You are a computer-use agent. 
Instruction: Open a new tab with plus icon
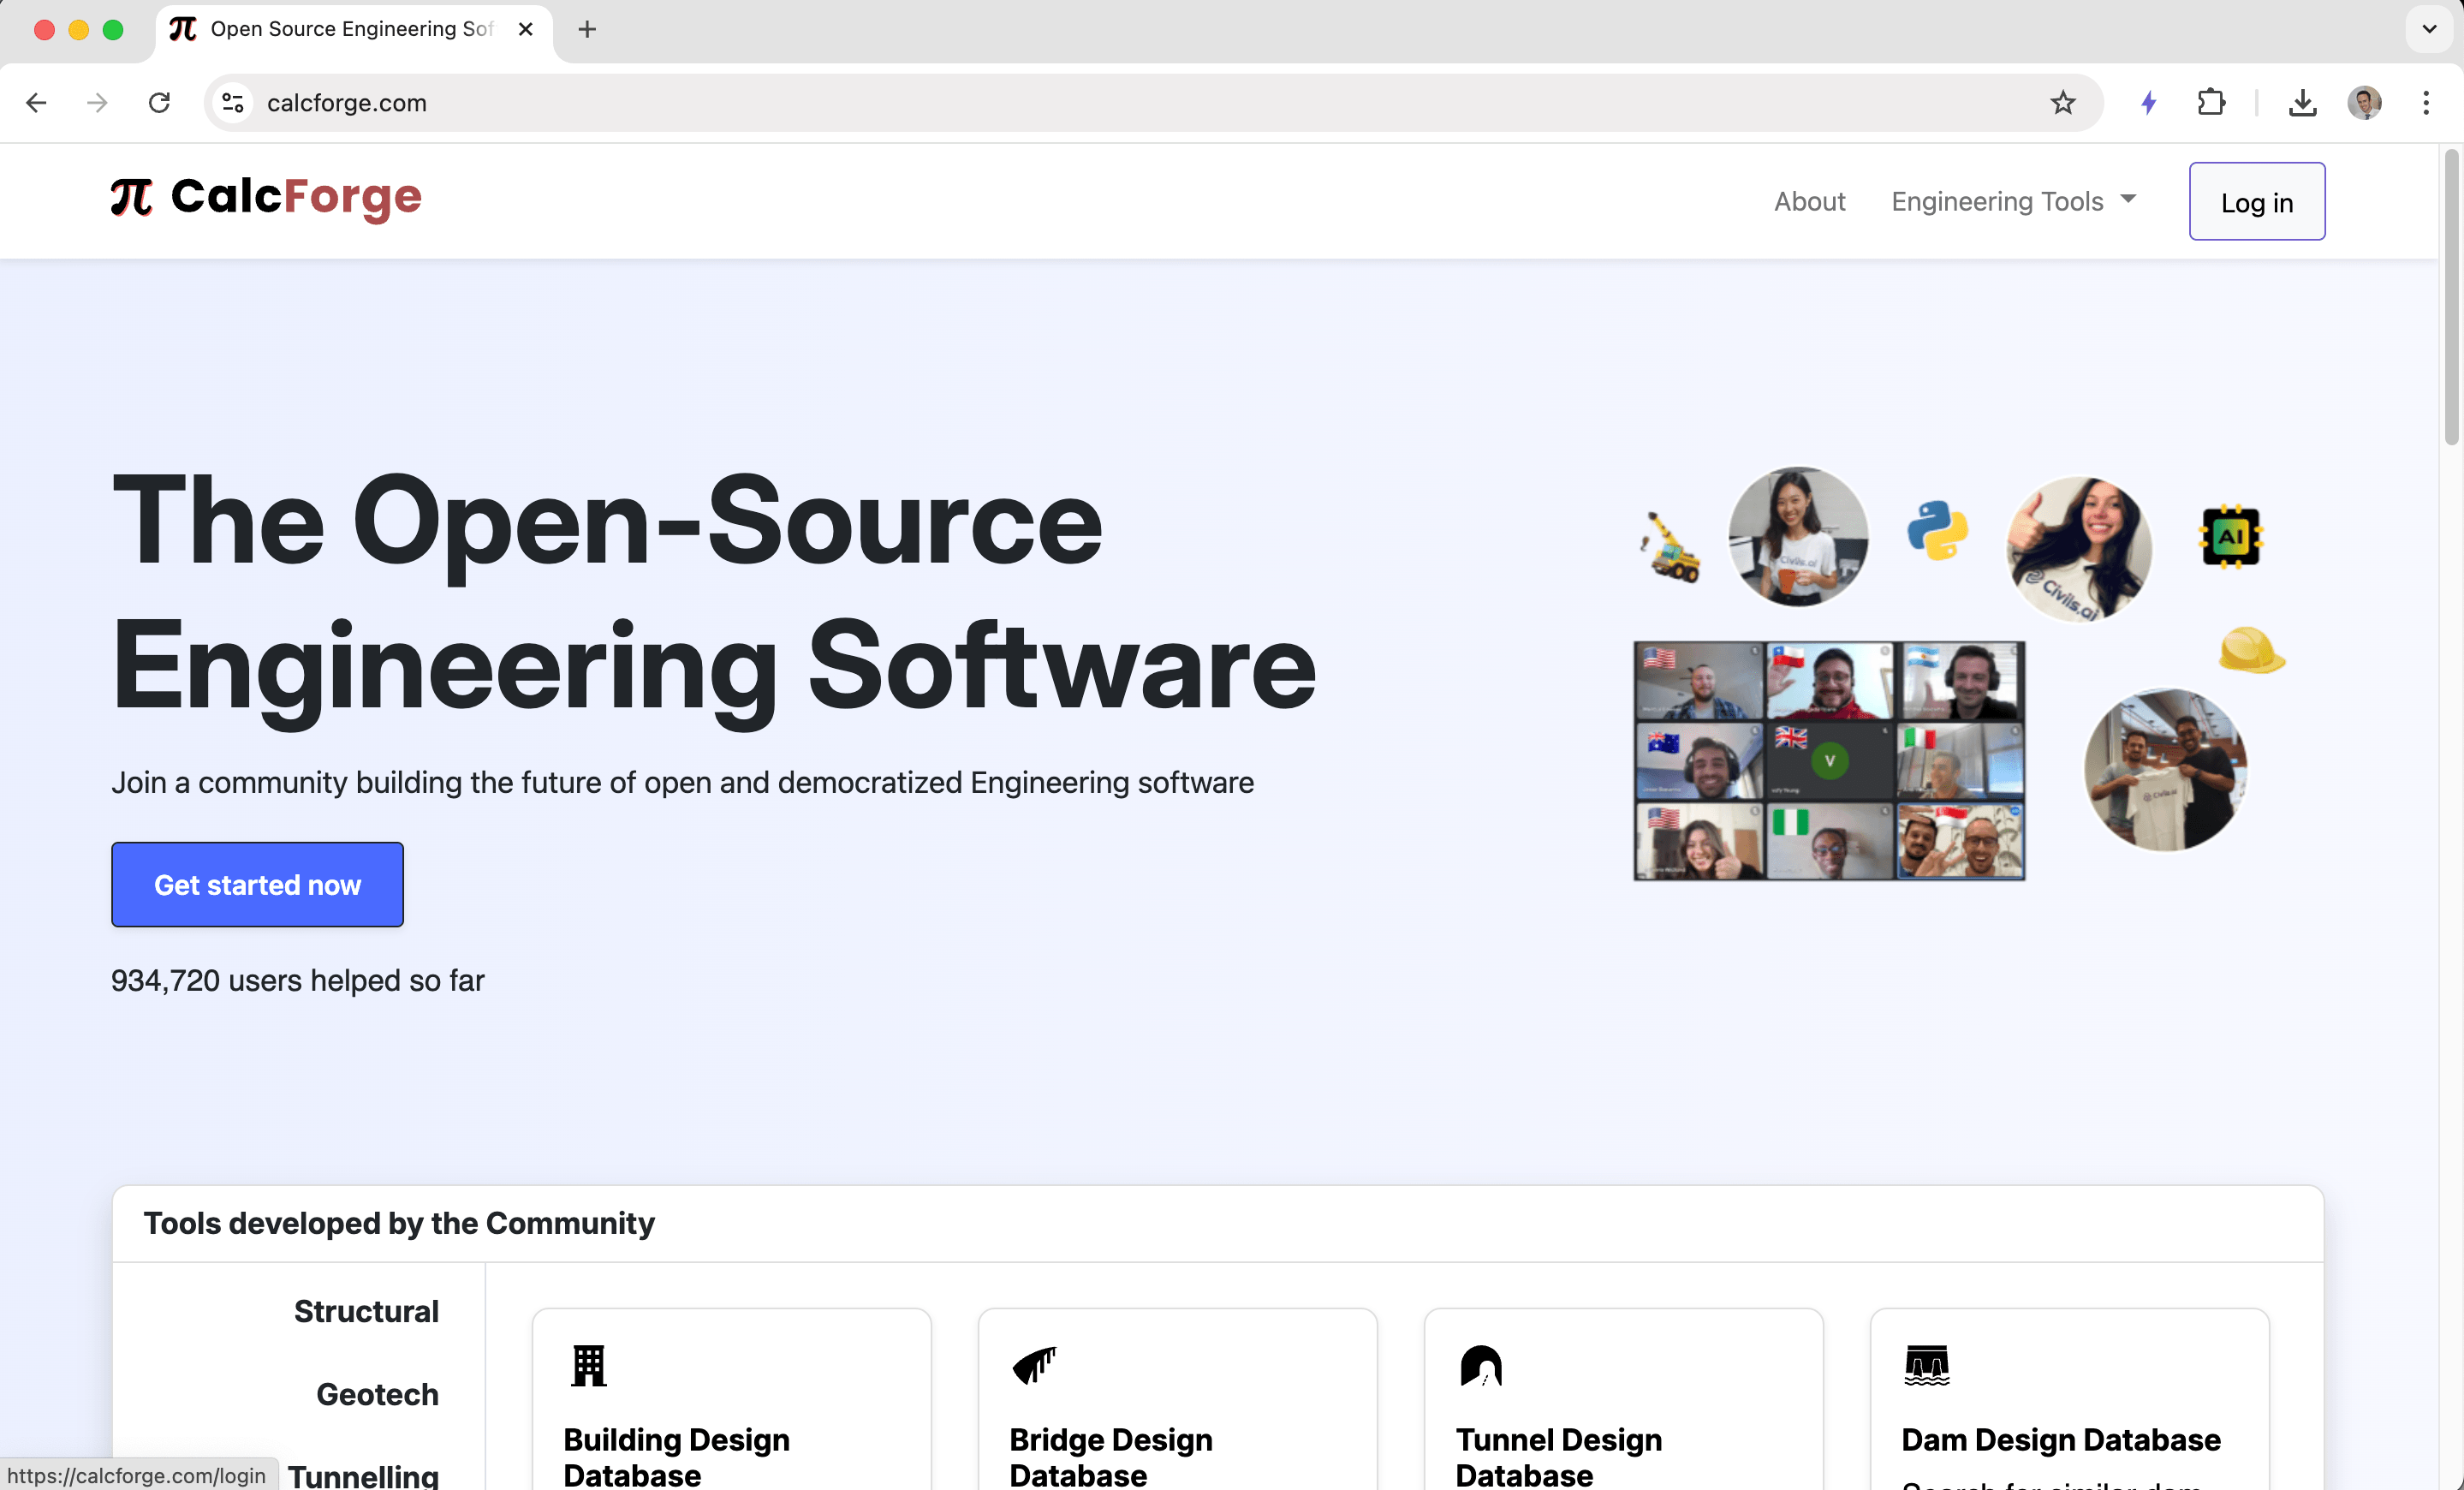point(587,30)
